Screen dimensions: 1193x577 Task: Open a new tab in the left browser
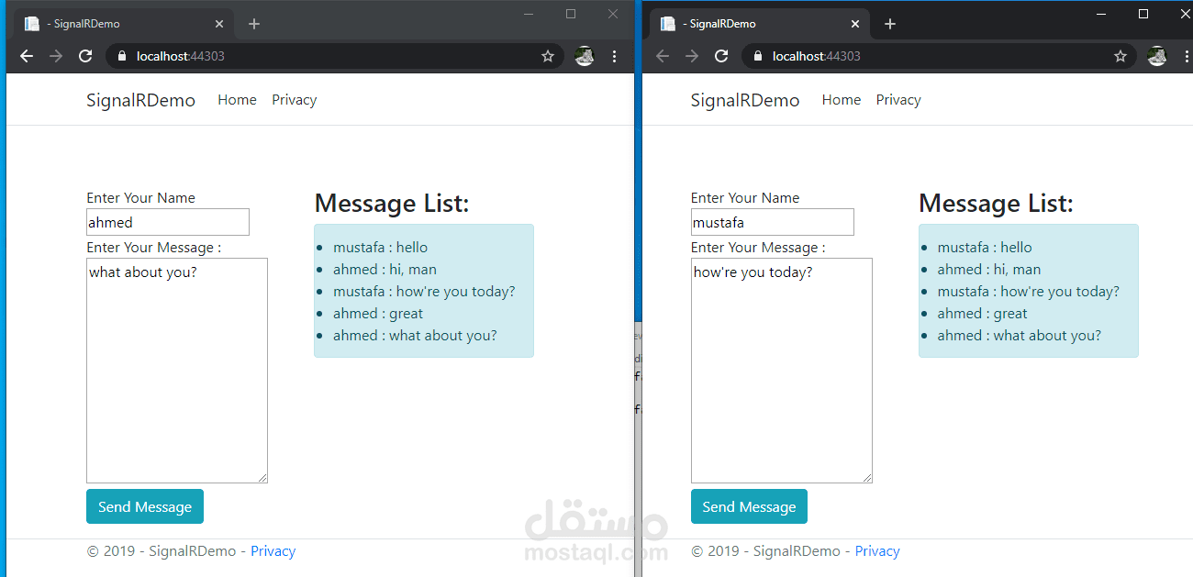click(254, 23)
